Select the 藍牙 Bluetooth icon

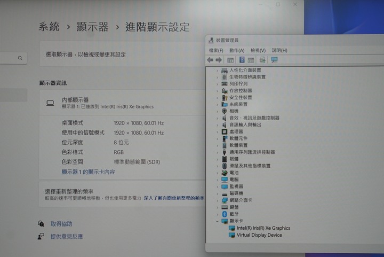pos(225,214)
